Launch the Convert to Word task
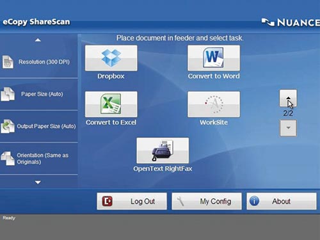The image size is (320, 240). tap(214, 58)
